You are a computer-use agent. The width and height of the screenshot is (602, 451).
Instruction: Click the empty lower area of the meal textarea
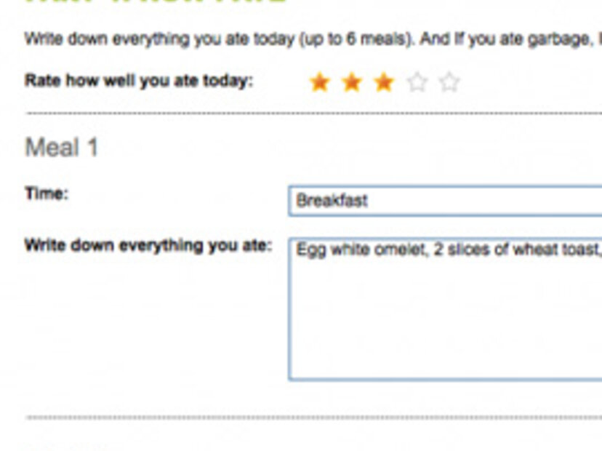tap(444, 327)
